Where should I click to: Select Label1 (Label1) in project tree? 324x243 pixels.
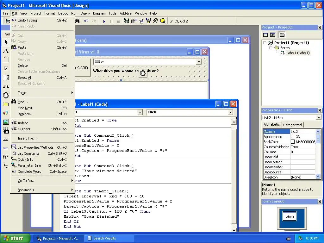298,53
